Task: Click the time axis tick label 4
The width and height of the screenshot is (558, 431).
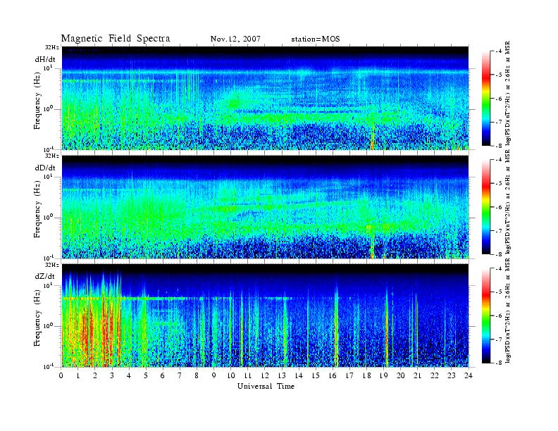Action: 129,375
